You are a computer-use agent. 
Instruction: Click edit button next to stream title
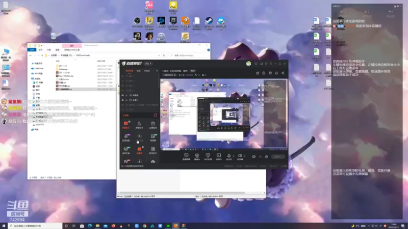pos(193,71)
